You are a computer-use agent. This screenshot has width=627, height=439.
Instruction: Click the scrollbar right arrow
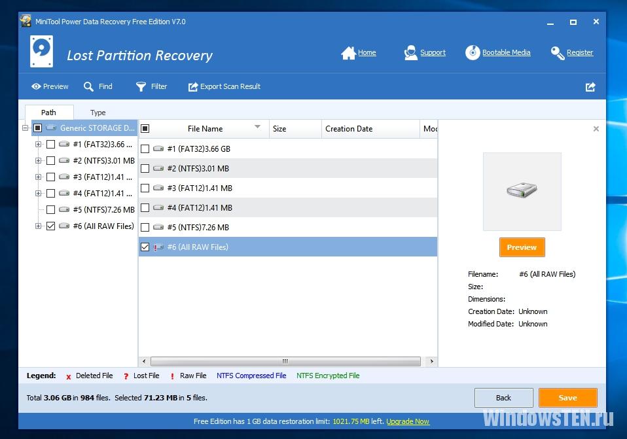[x=431, y=361]
